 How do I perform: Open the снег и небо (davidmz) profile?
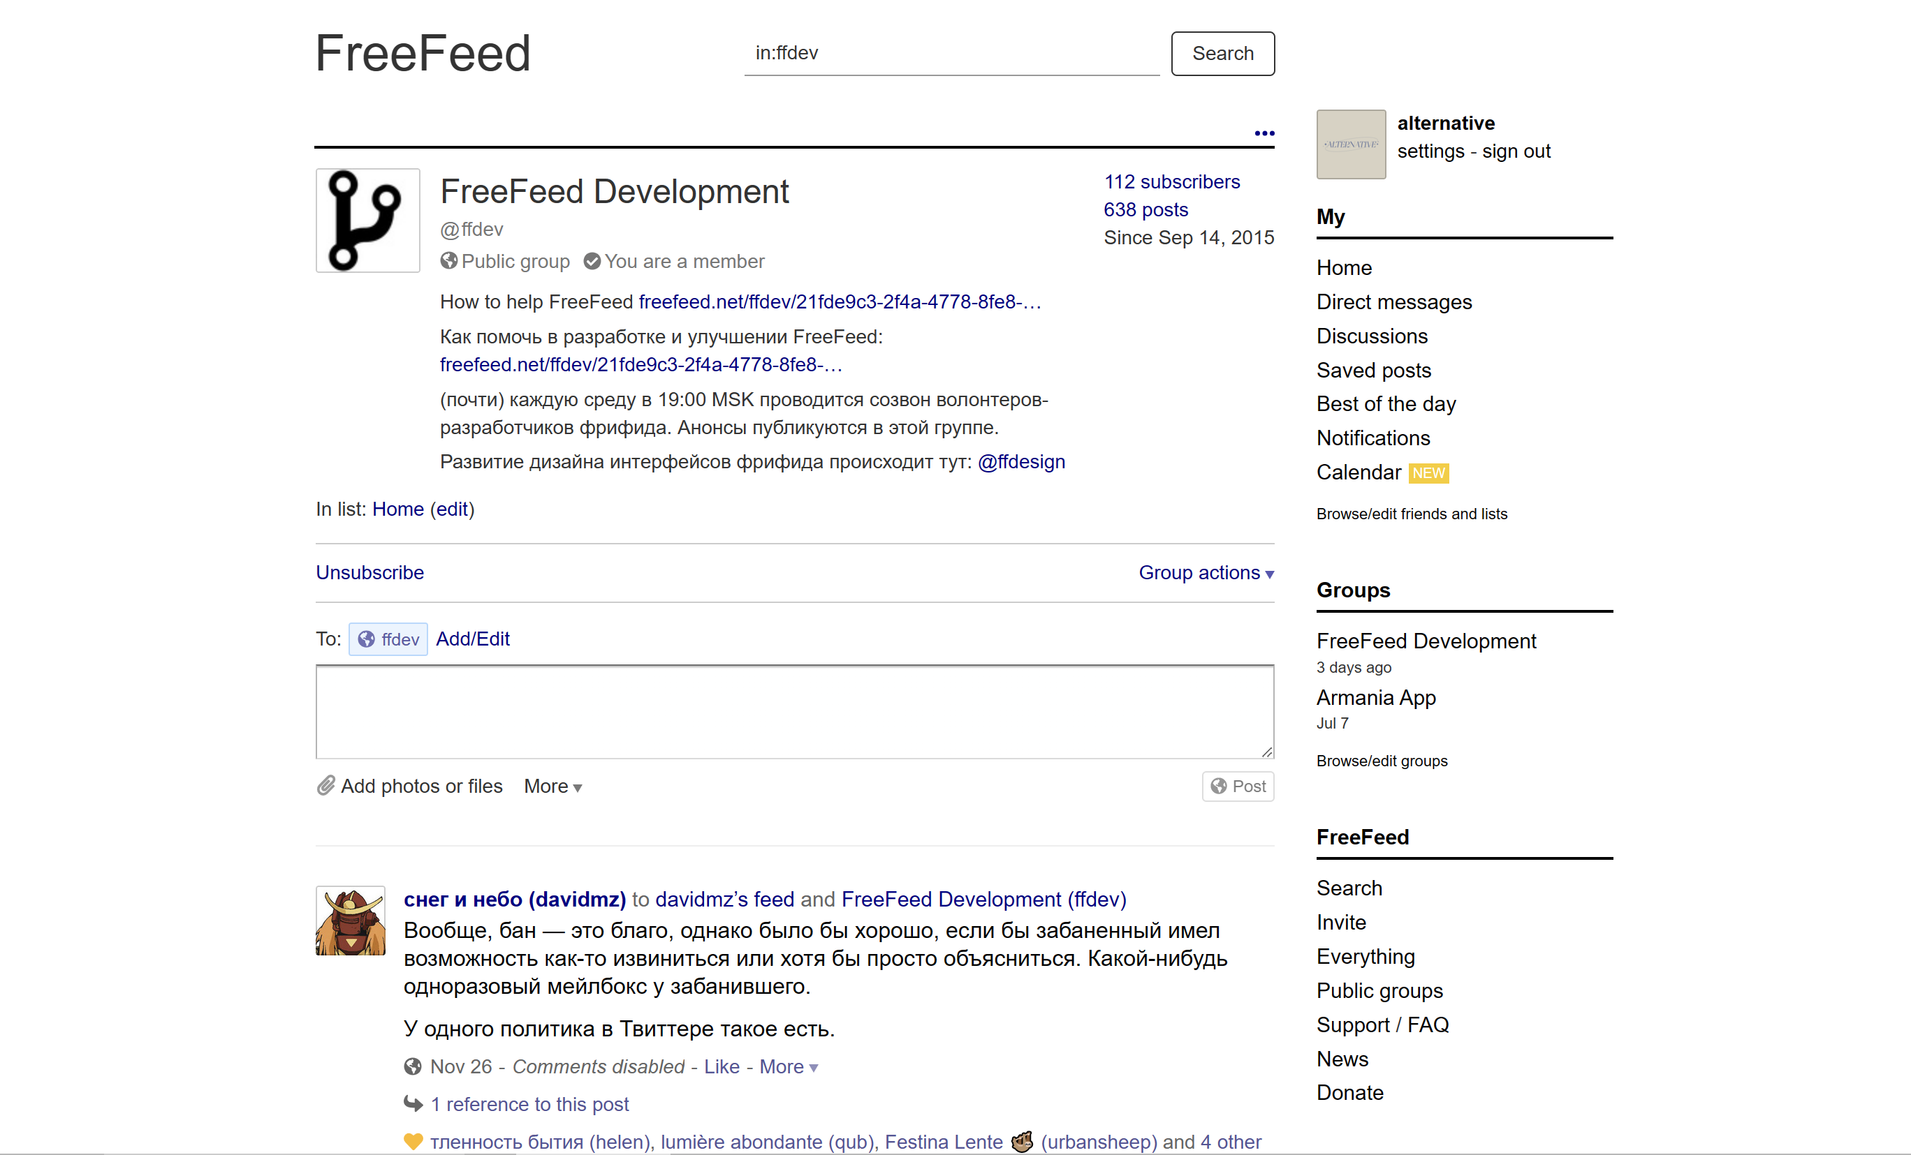pos(514,899)
